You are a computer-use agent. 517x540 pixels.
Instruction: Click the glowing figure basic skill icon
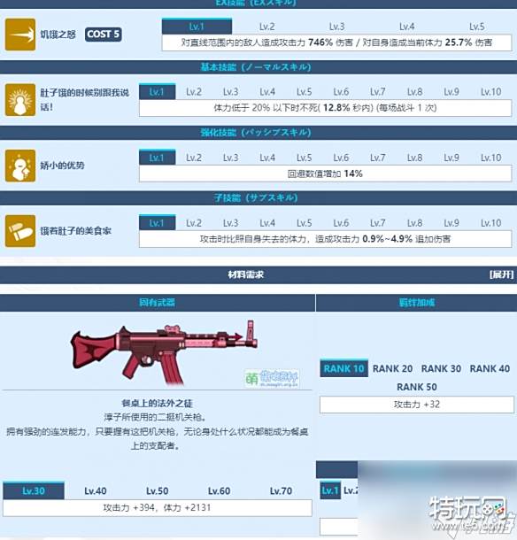[x=20, y=100]
